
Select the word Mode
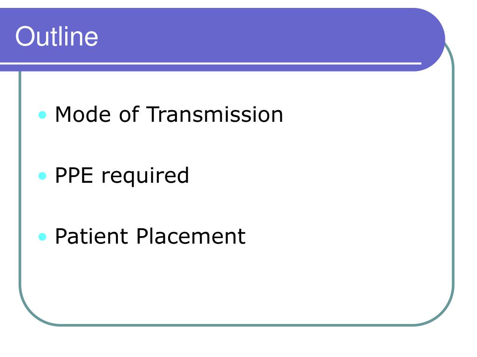83,114
